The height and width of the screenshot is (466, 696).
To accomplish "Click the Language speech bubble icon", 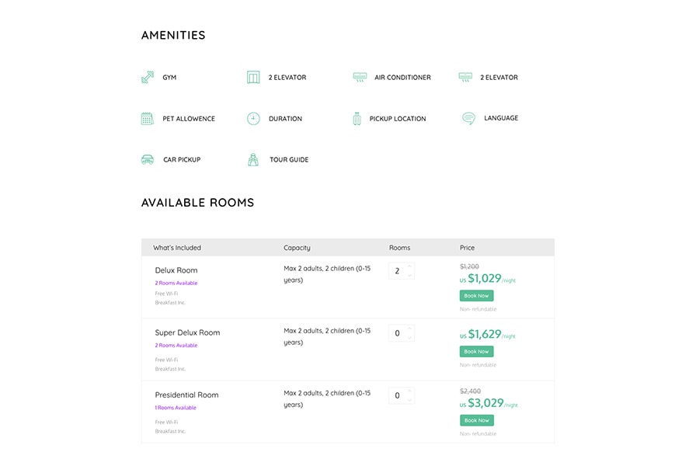I will (468, 119).
